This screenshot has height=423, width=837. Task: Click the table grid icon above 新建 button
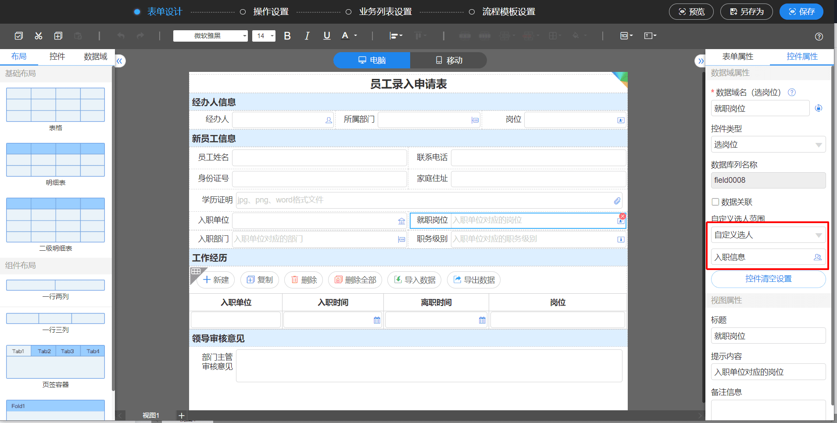(x=196, y=272)
